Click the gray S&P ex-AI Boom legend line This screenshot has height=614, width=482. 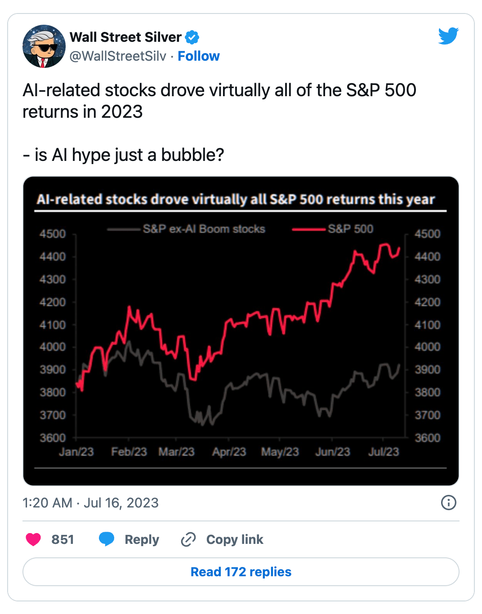[x=124, y=229]
